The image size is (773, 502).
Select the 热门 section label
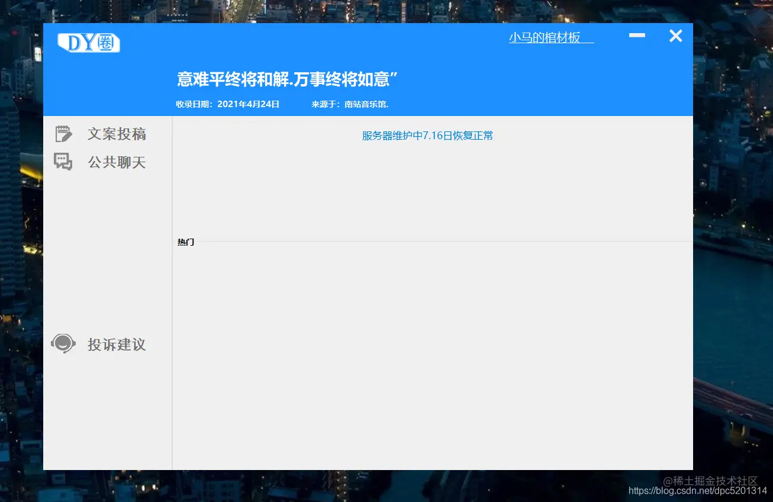point(185,242)
